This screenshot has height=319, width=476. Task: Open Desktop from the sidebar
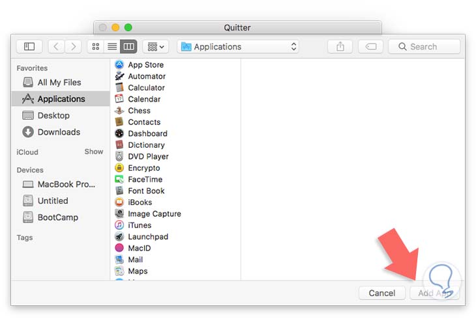[x=61, y=115]
